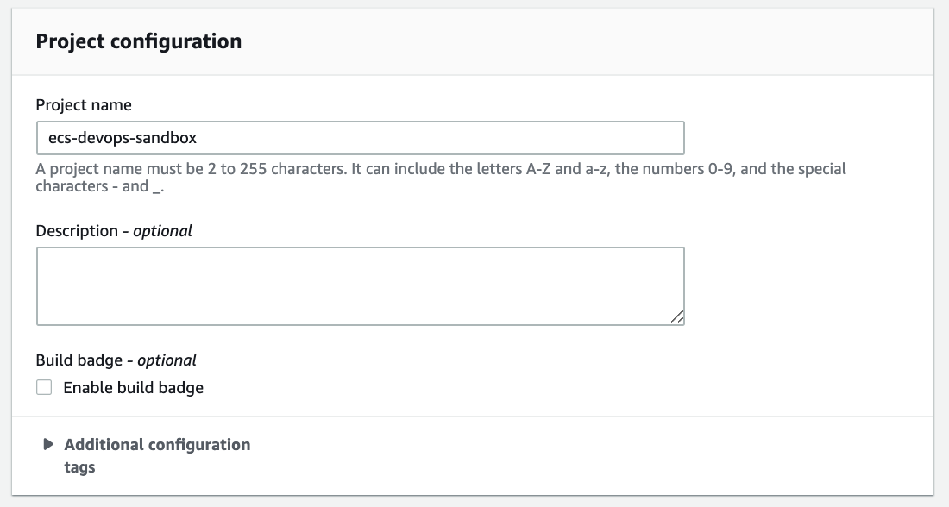Toggle the build badge option on

[x=44, y=387]
